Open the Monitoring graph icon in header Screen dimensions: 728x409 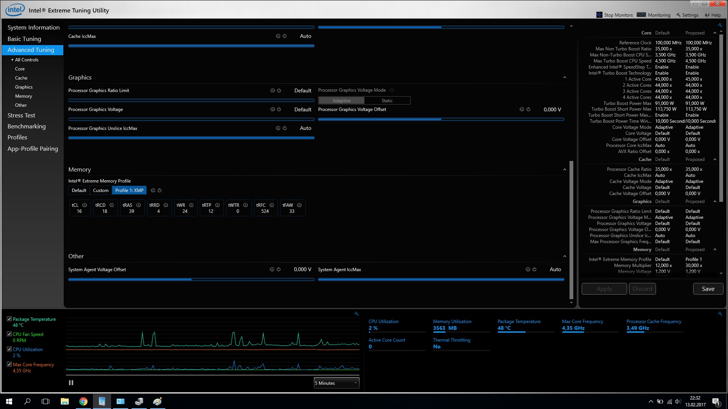(x=641, y=15)
